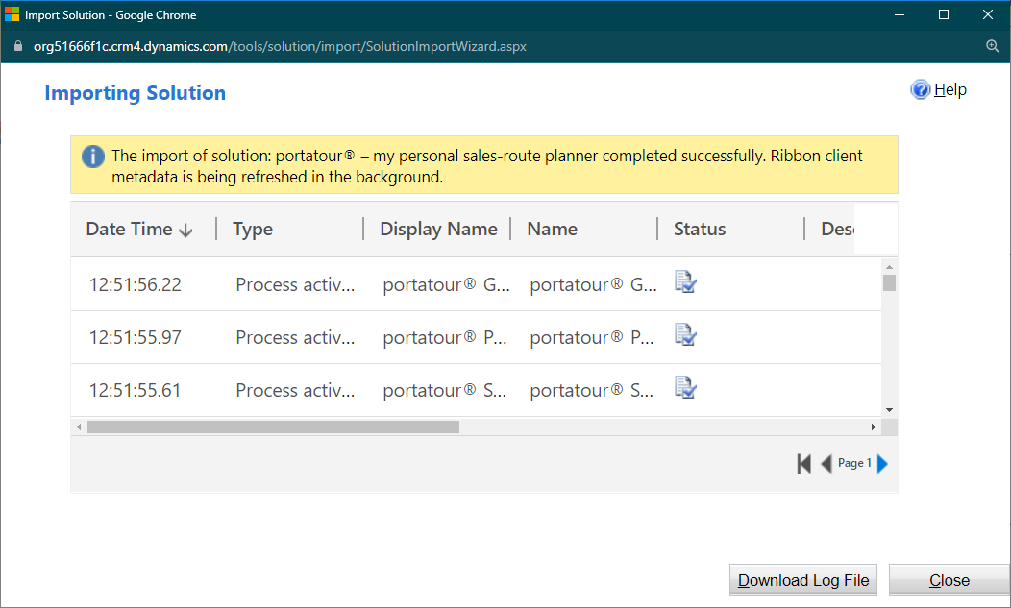Click the Download Log File button
1011x608 pixels.
point(803,580)
